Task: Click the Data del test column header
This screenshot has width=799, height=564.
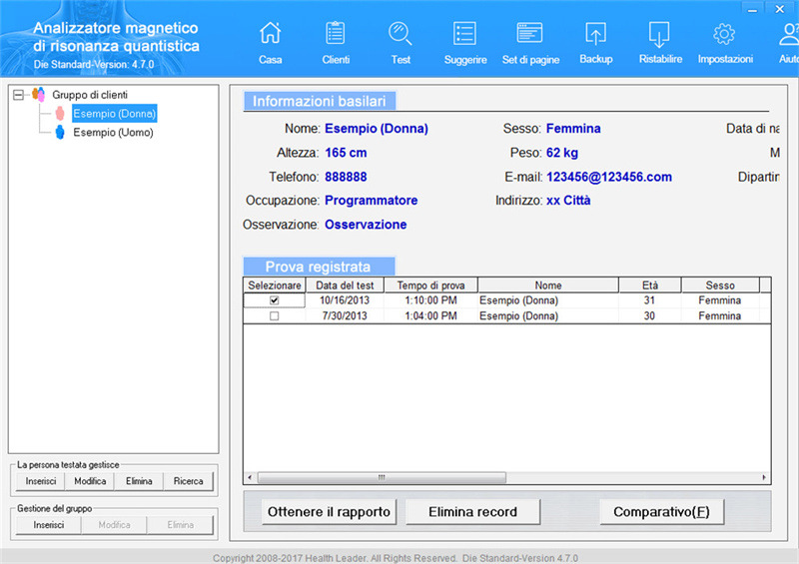Action: [x=345, y=285]
